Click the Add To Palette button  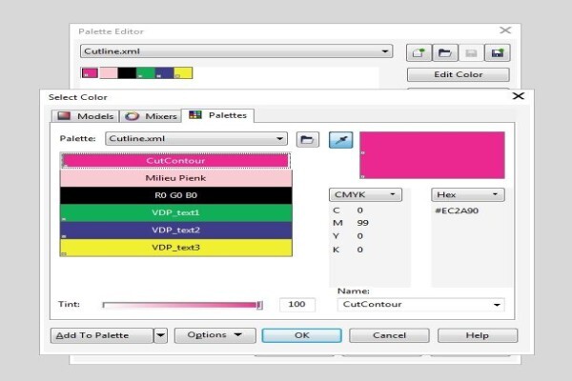102,335
